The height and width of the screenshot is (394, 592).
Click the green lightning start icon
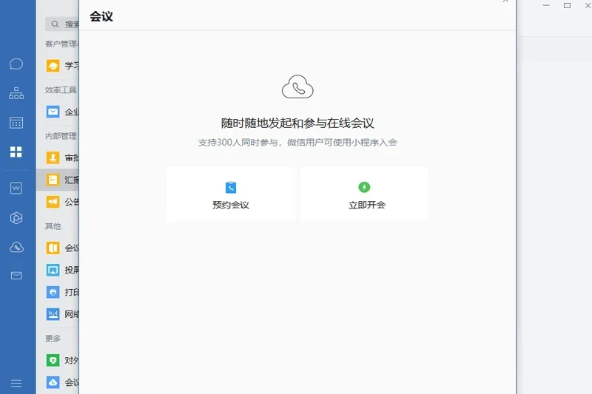pos(364,187)
